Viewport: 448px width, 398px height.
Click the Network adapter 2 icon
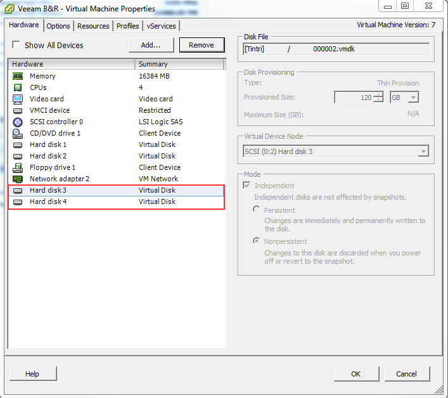18,179
